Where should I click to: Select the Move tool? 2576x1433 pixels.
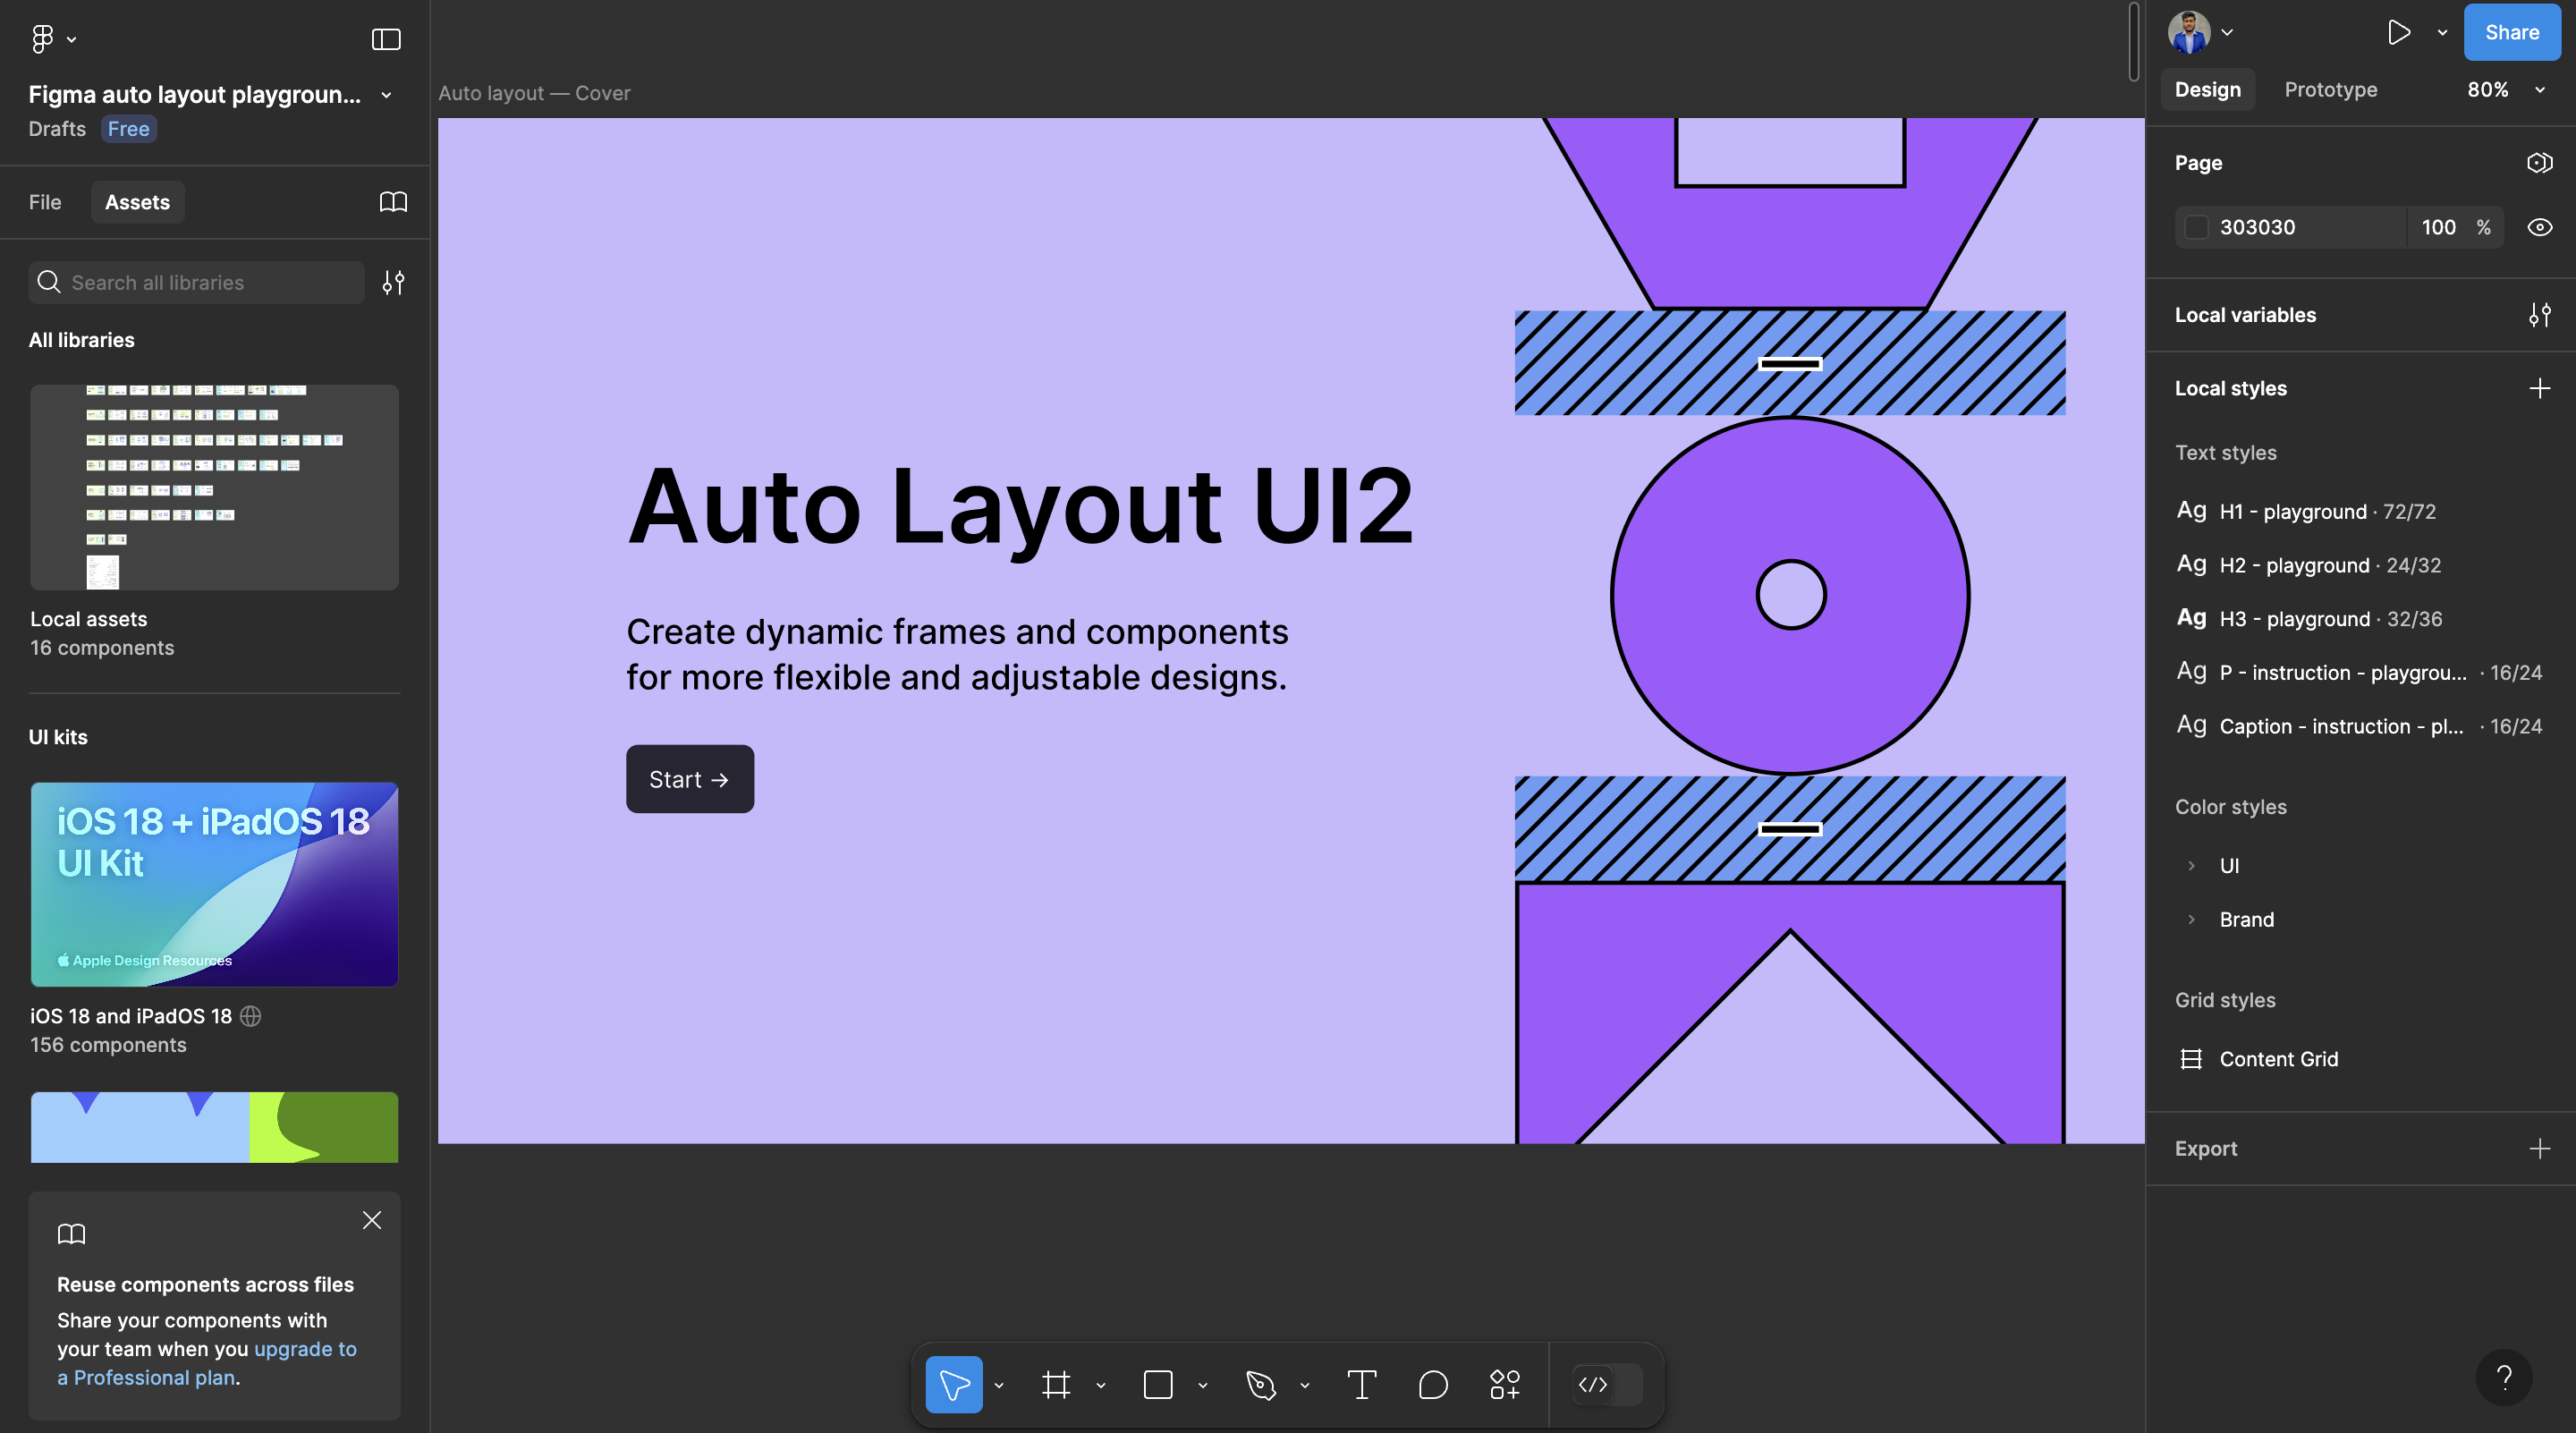(953, 1385)
